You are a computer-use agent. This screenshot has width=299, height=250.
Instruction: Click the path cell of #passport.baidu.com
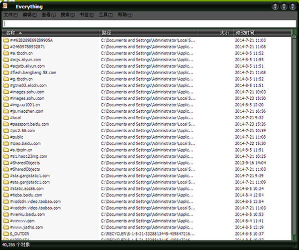[x=148, y=124]
